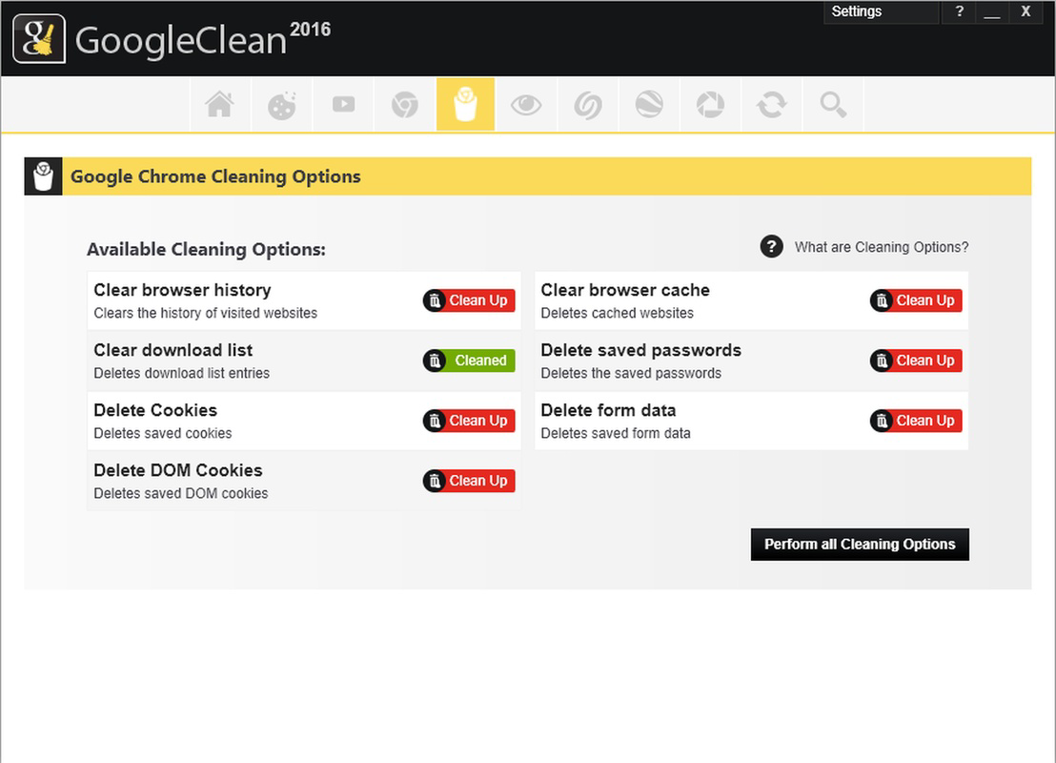Select 'Clear browser history' title text
Viewport: 1056px width, 763px height.
pyautogui.click(x=182, y=291)
